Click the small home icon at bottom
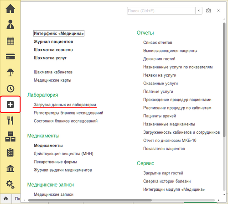Viewport: 228px width, 204px height. [x=6, y=199]
